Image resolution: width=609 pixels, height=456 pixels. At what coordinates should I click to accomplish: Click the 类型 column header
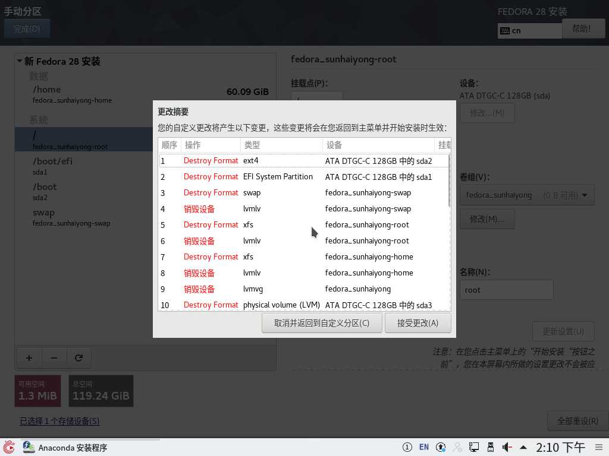tap(281, 145)
